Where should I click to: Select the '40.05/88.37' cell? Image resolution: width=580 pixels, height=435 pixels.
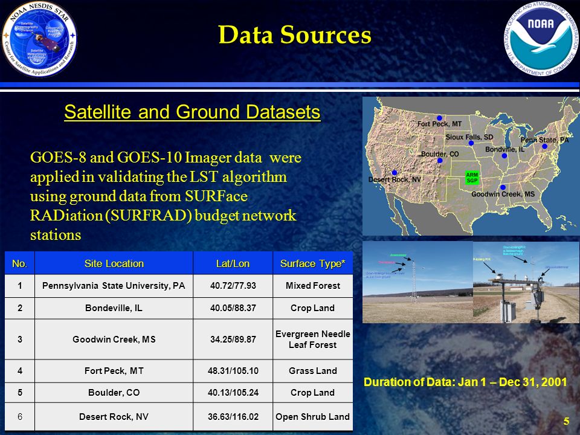233,308
